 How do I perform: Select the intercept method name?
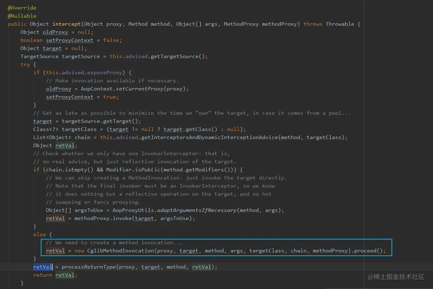(x=67, y=24)
